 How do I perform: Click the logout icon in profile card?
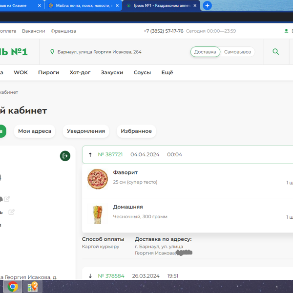click(x=65, y=156)
